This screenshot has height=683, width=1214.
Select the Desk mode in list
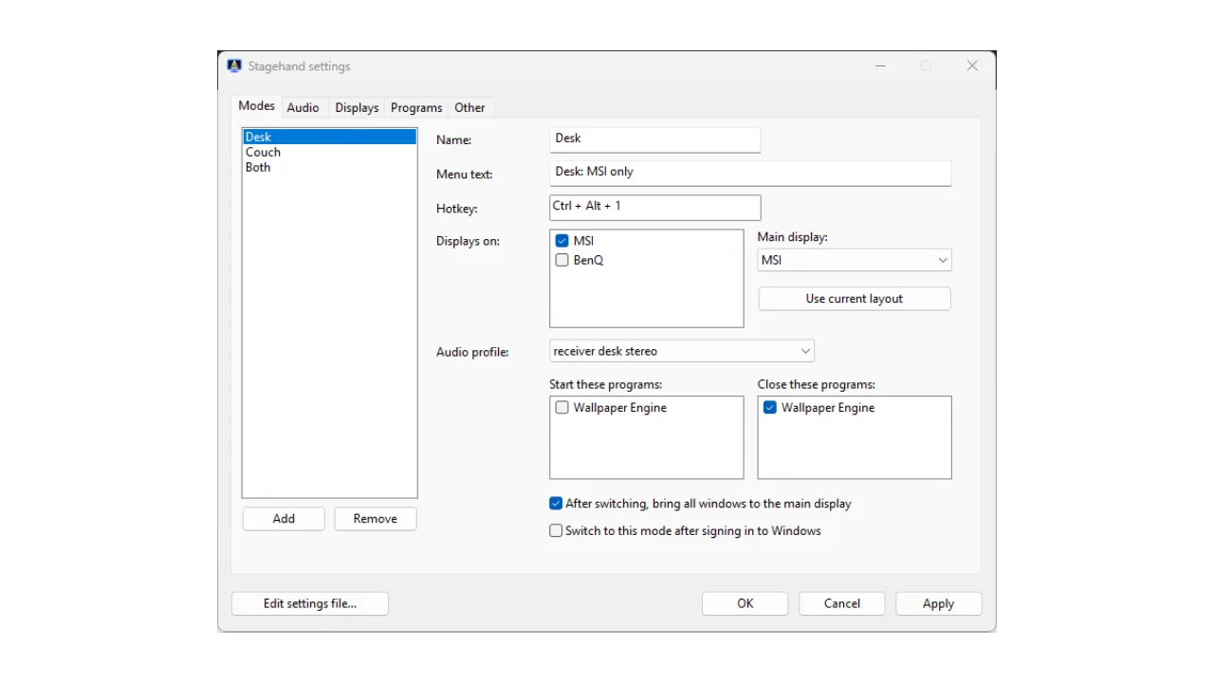point(329,137)
